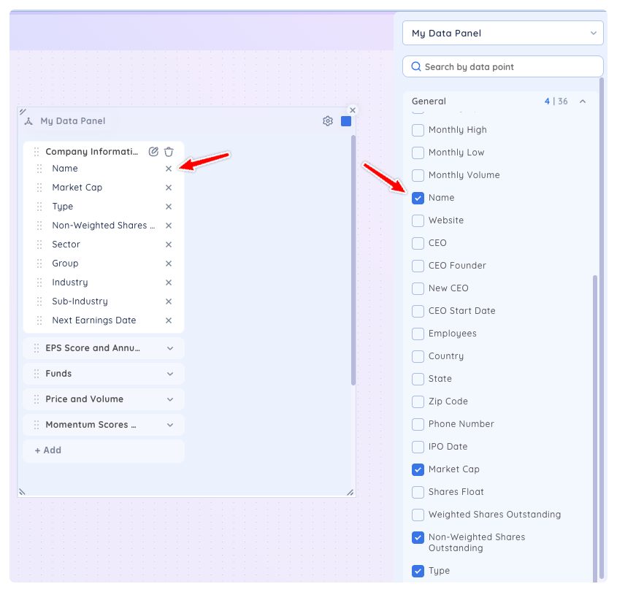Remove the Name data point
The height and width of the screenshot is (592, 617).
(169, 169)
